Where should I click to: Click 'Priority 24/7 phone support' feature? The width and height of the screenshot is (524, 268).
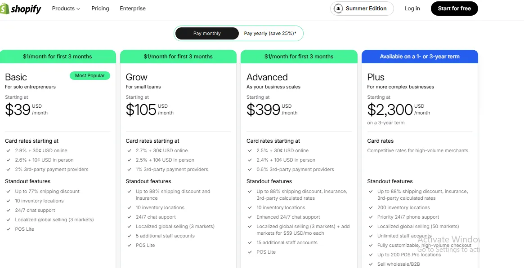(x=408, y=217)
